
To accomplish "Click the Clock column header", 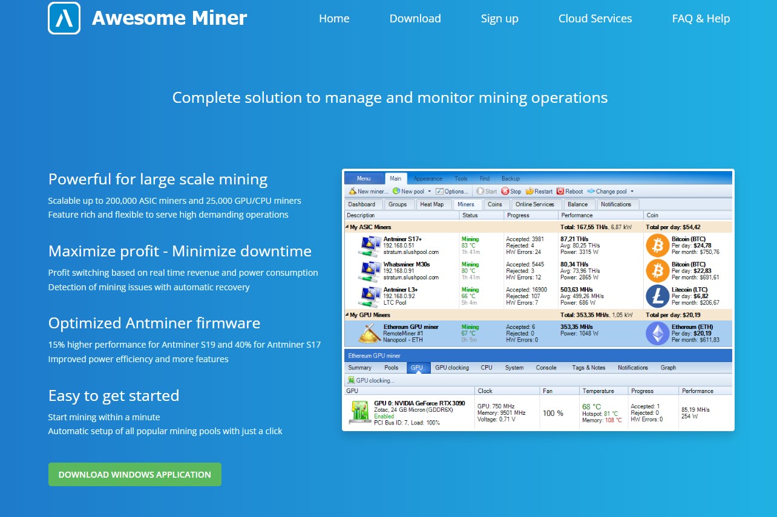I will click(508, 391).
